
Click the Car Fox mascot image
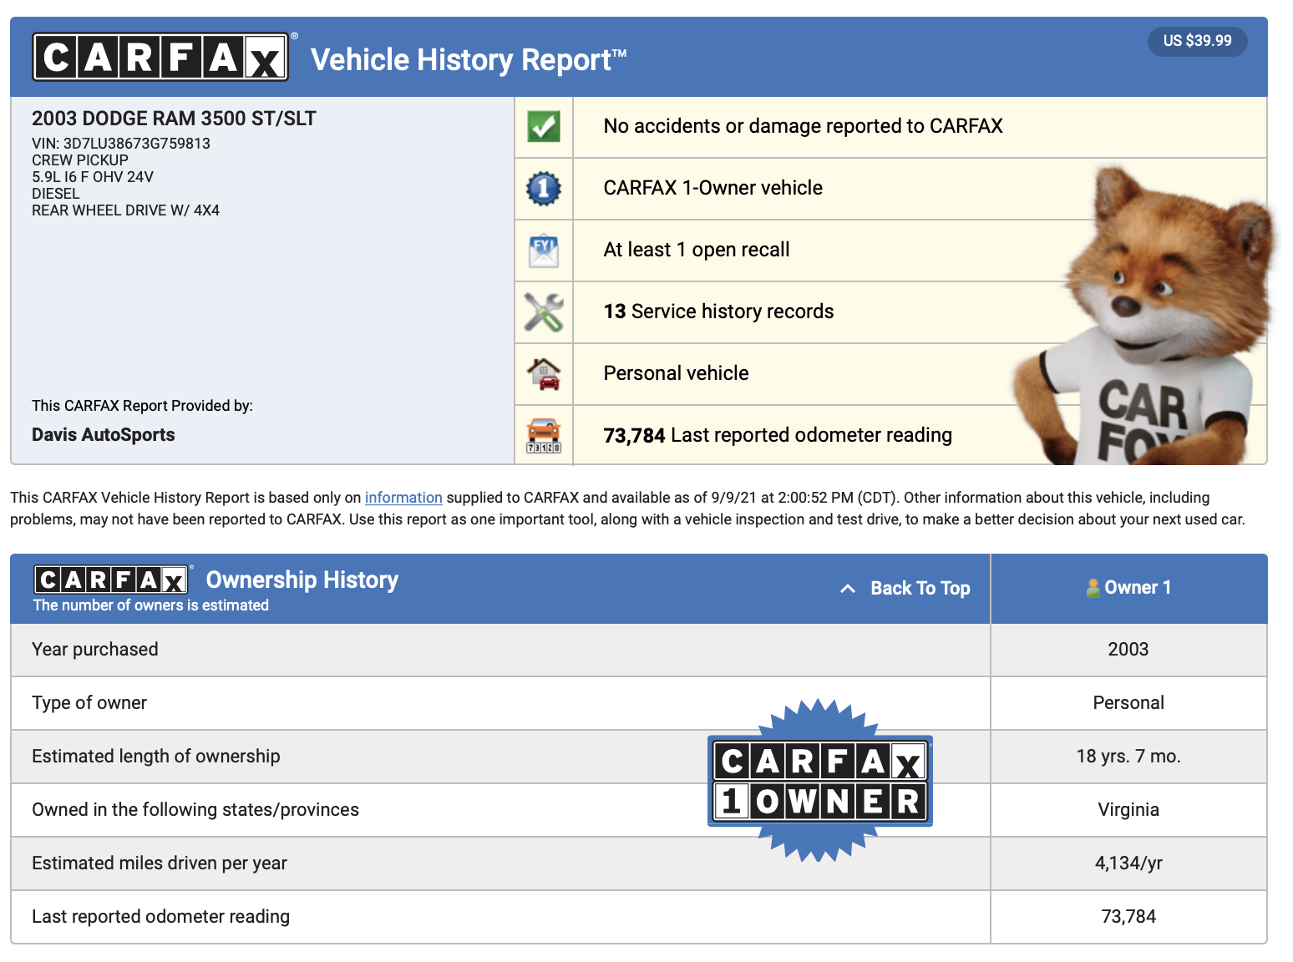pyautogui.click(x=1146, y=317)
